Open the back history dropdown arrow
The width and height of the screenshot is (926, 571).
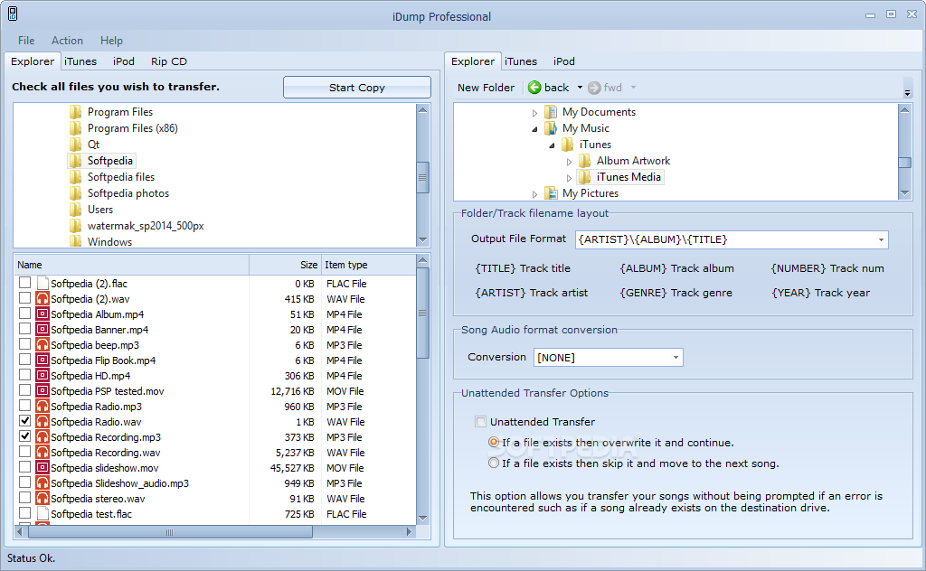pos(580,88)
